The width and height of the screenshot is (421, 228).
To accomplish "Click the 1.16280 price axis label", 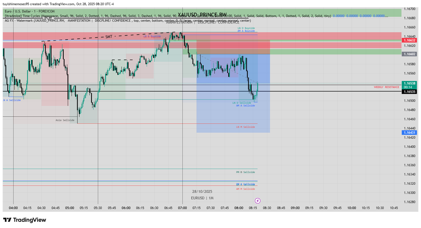I will point(410,202).
